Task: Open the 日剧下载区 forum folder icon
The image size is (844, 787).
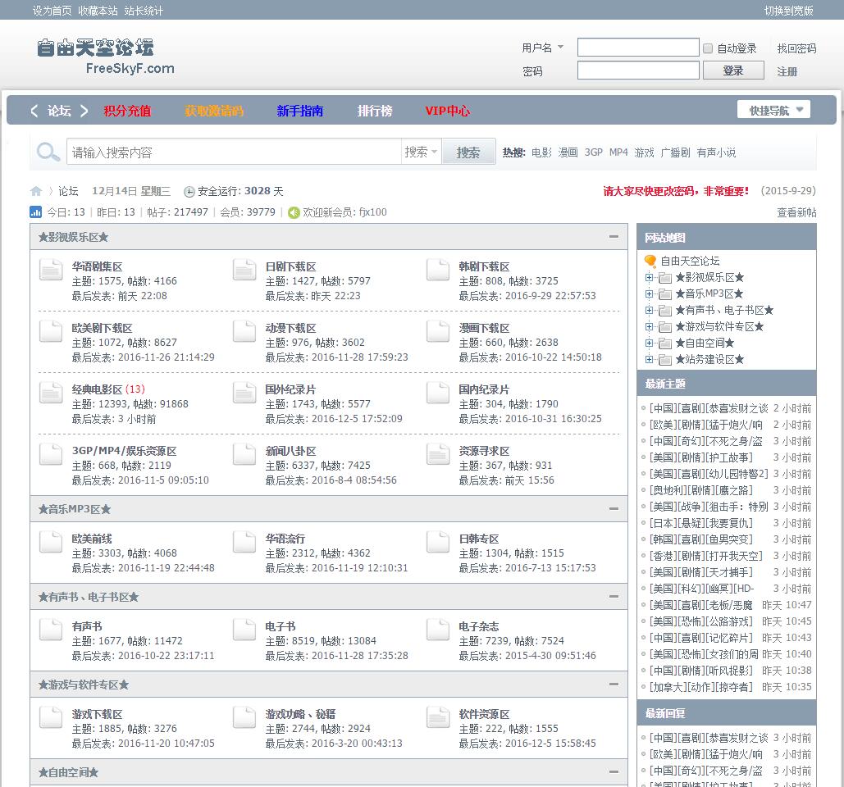Action: pyautogui.click(x=244, y=270)
